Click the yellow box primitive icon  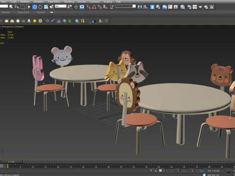tap(6, 21)
